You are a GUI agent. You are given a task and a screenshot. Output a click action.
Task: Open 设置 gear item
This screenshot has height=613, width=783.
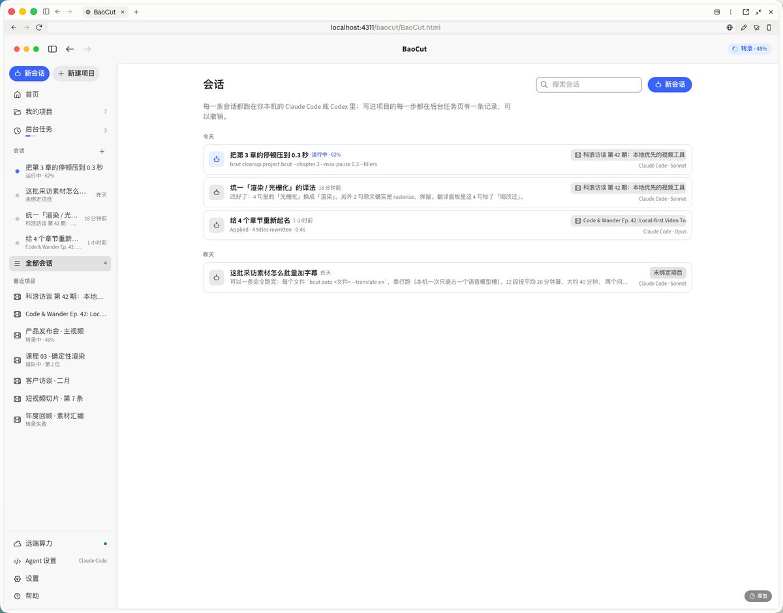pos(60,578)
